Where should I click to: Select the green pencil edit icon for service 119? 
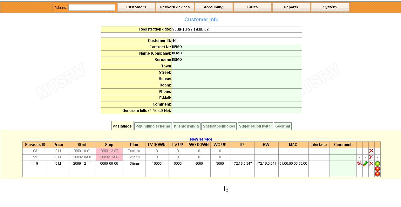(x=365, y=164)
